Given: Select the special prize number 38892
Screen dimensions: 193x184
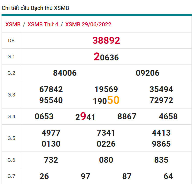Looking at the screenshot, I should pyautogui.click(x=106, y=40).
